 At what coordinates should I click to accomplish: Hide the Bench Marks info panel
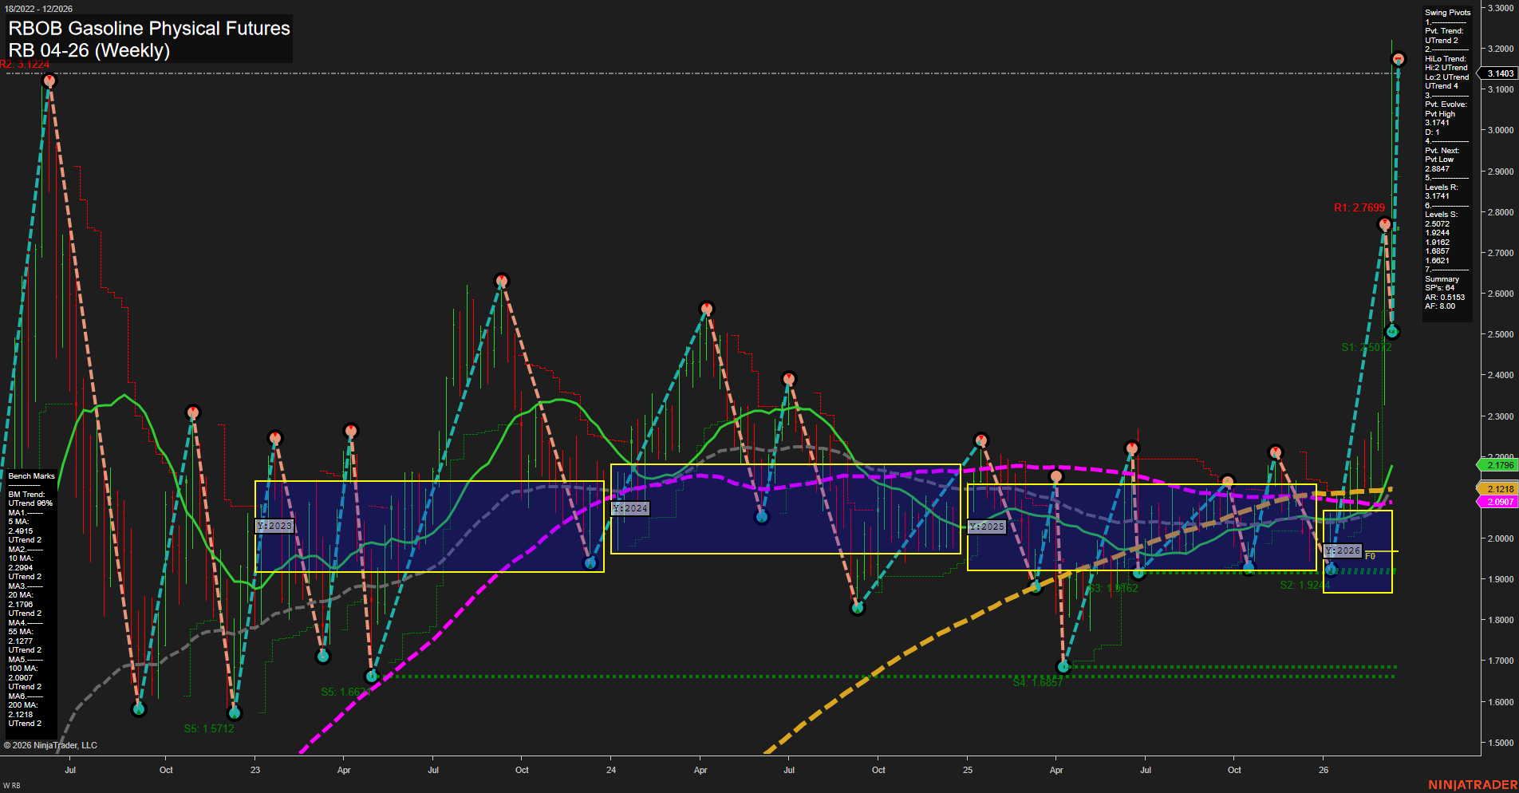(30, 475)
